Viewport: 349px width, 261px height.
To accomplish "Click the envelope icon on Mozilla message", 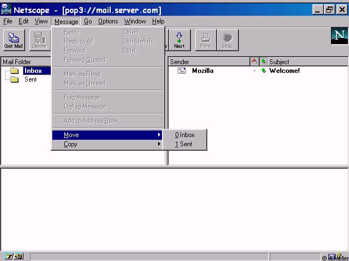I will (182, 71).
